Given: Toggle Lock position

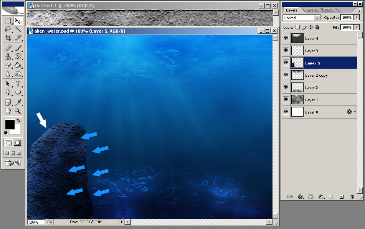Looking at the screenshot, I should [x=311, y=27].
